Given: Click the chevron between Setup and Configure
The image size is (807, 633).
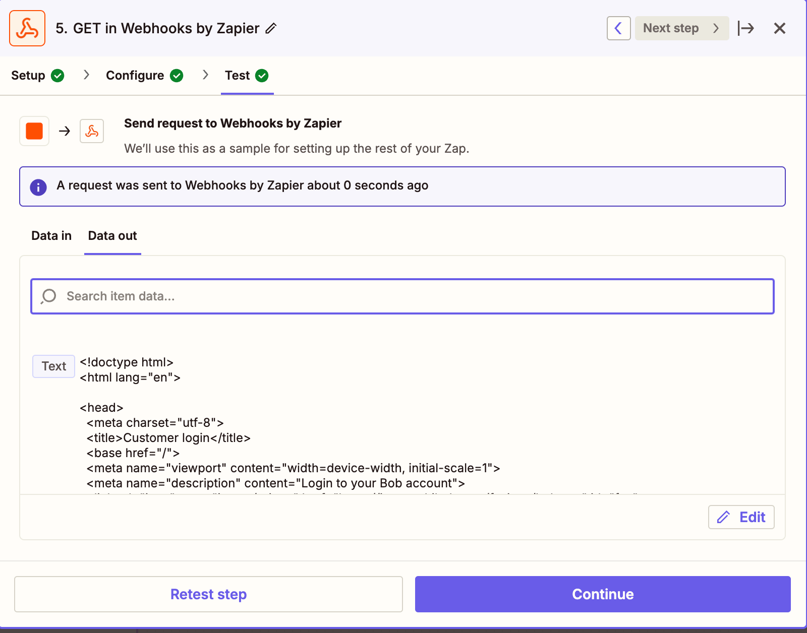Looking at the screenshot, I should (x=86, y=75).
